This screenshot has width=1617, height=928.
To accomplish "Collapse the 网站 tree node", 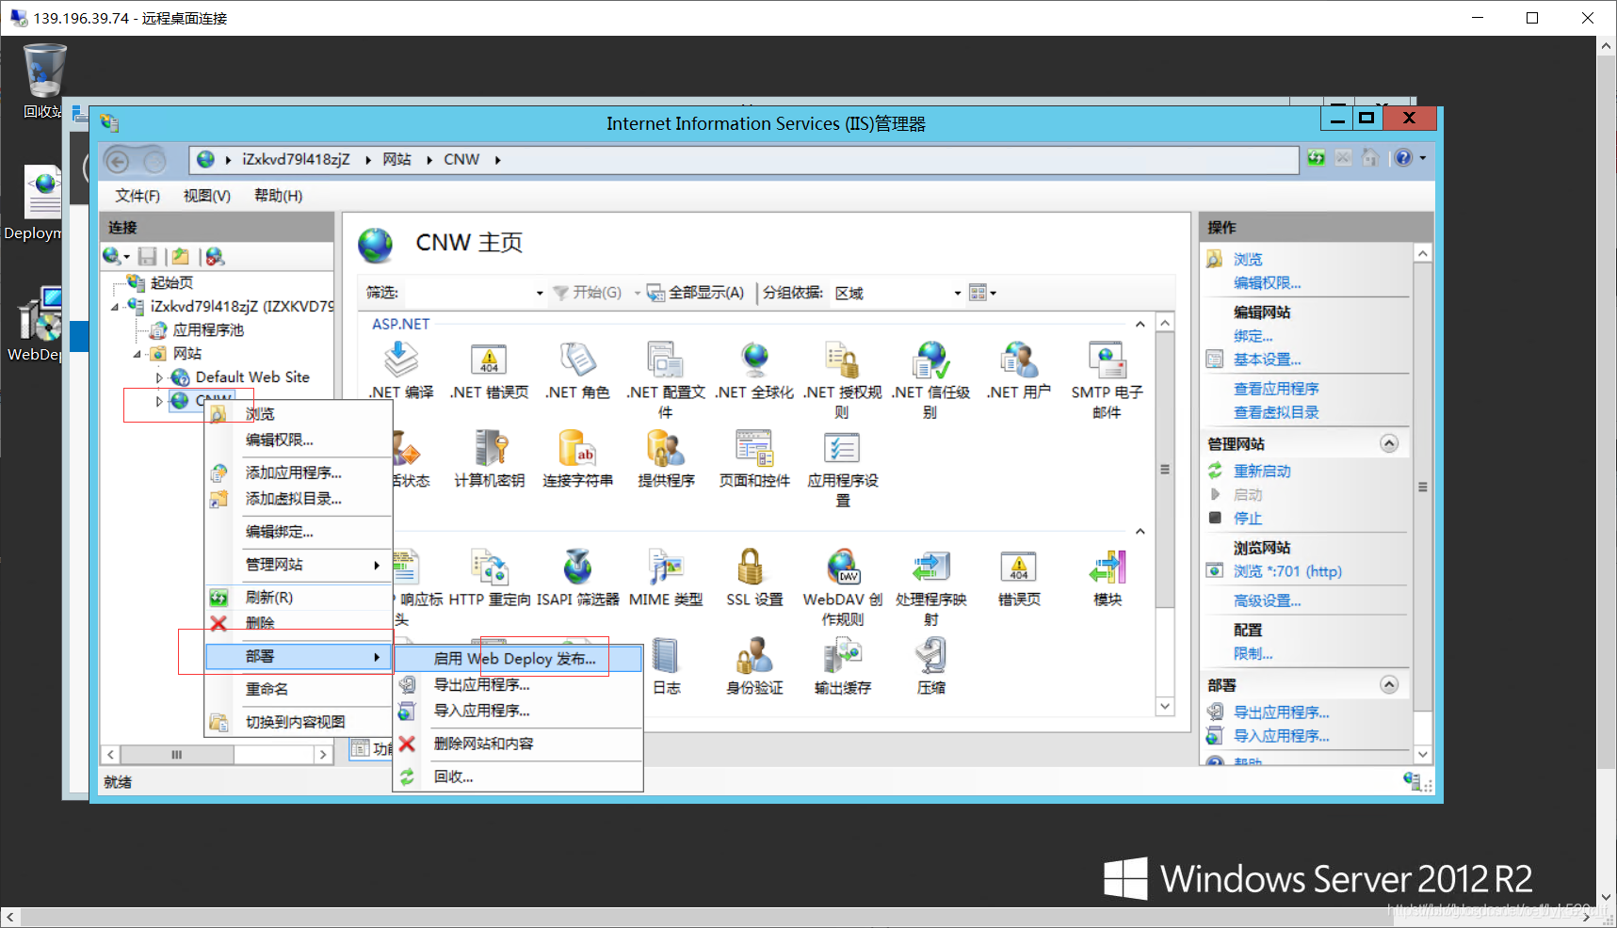I will [137, 354].
